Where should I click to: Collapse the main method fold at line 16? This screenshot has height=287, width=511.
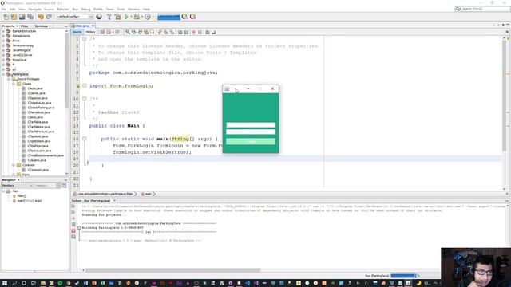[85, 139]
